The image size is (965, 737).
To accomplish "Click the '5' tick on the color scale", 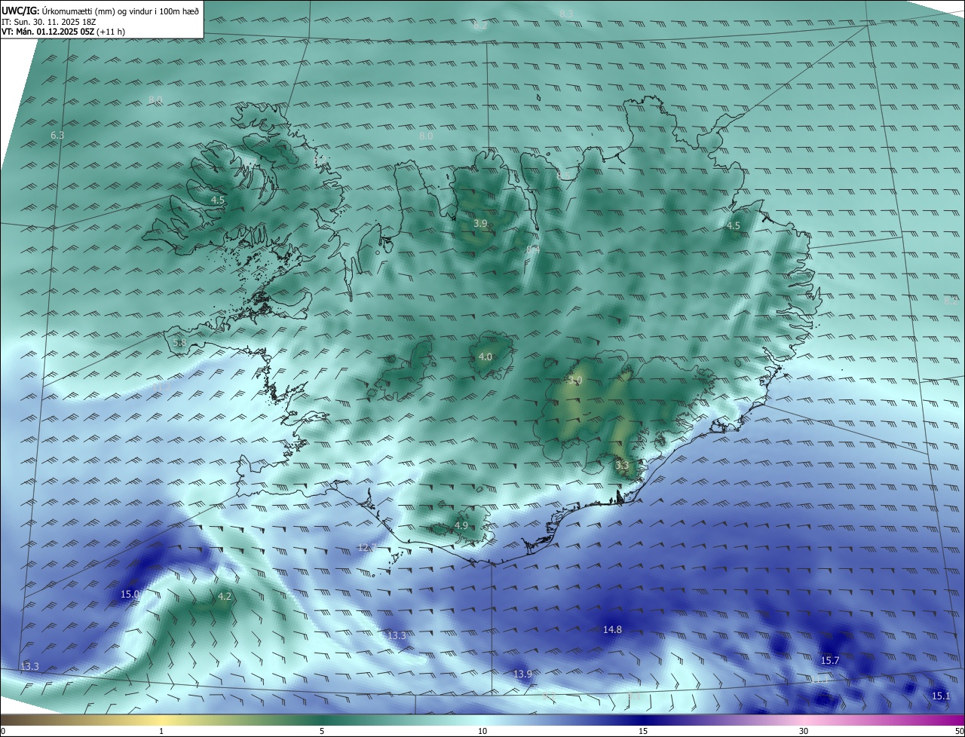I will click(322, 731).
